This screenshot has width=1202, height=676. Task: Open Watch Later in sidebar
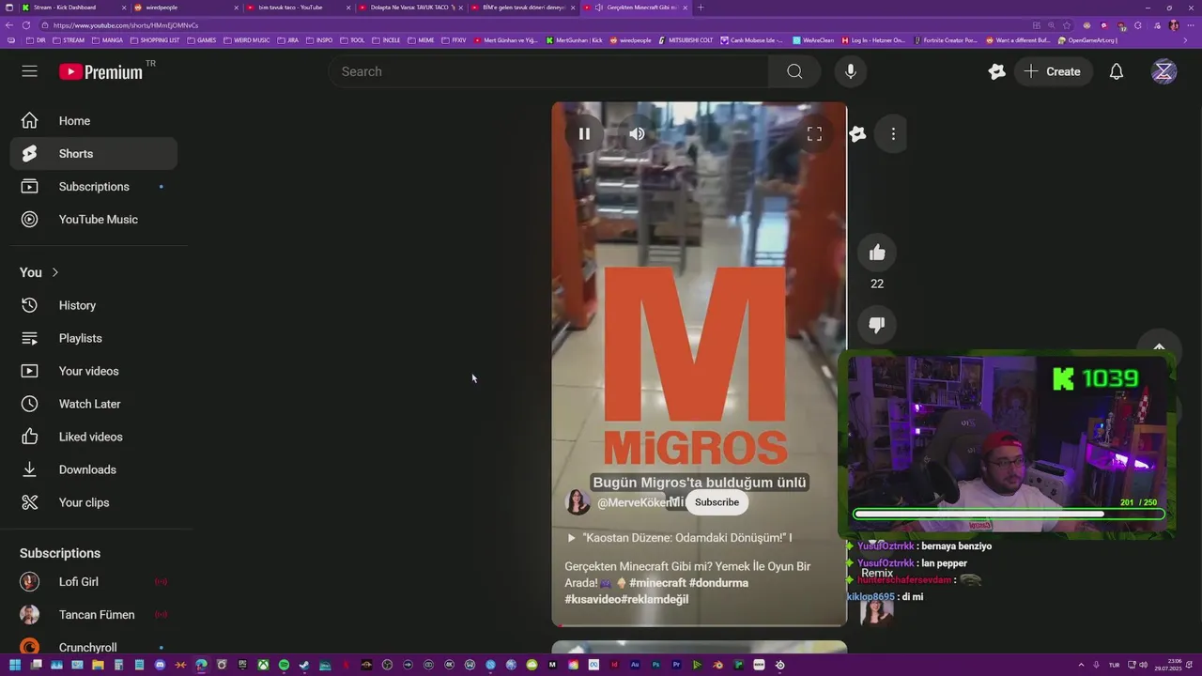point(94,404)
